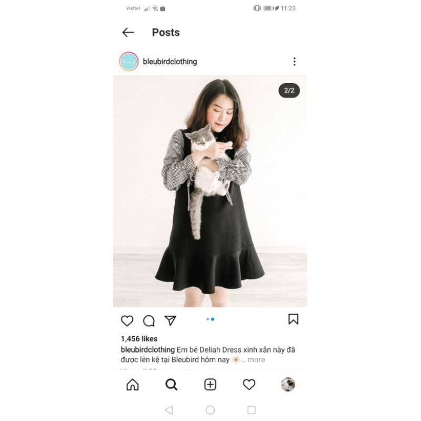This screenshot has width=421, height=421.
Task: Share post with the paper plane icon
Action: [x=170, y=320]
